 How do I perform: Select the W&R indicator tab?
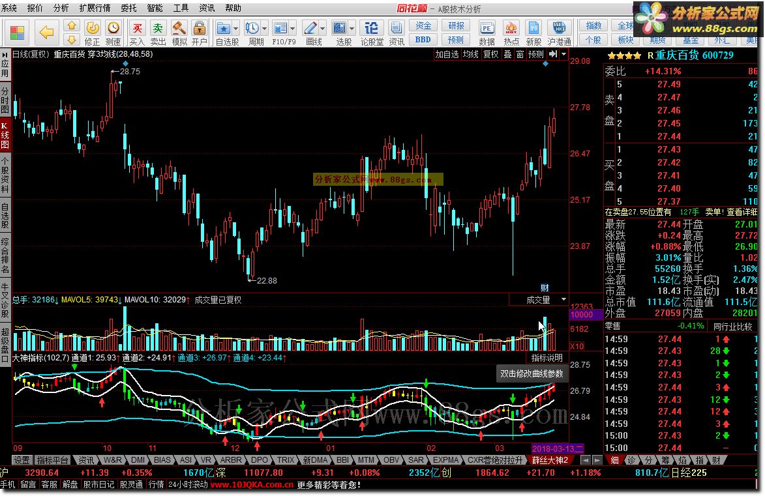pos(112,460)
